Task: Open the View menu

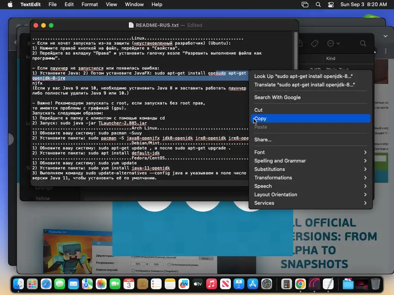Action: pos(111,5)
